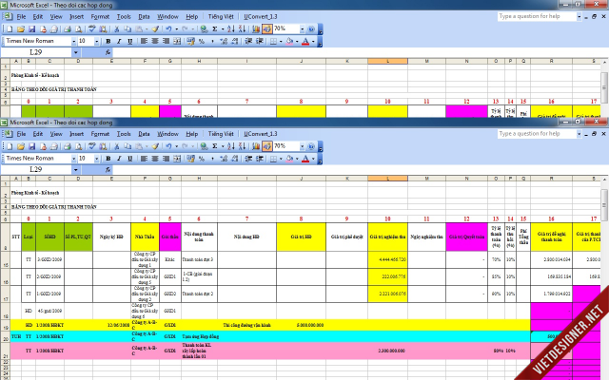Image resolution: width=609 pixels, height=380 pixels.
Task: Click Fill Color bucket icon in lower window
Action: 288,159
